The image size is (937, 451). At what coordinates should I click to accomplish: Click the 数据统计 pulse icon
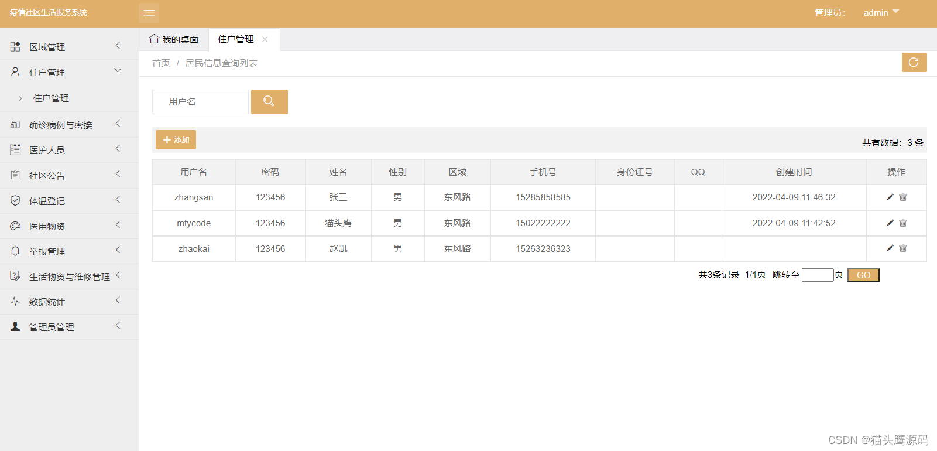coord(15,301)
